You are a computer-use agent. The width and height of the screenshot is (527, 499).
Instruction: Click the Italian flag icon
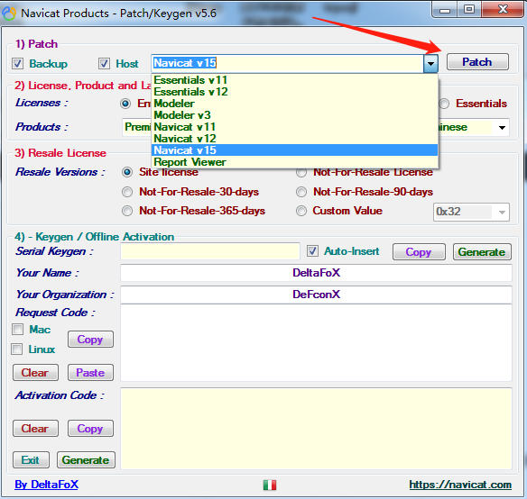coord(270,485)
